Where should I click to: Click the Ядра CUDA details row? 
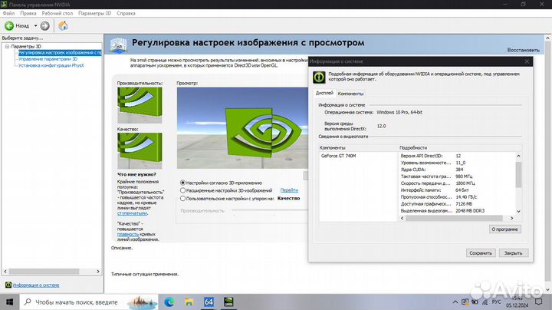tap(457, 170)
